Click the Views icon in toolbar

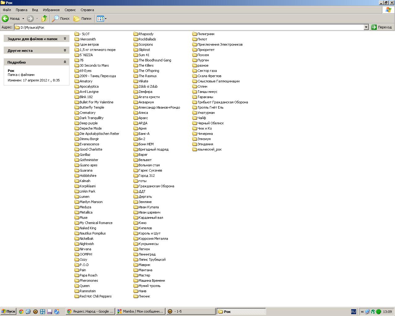click(100, 19)
